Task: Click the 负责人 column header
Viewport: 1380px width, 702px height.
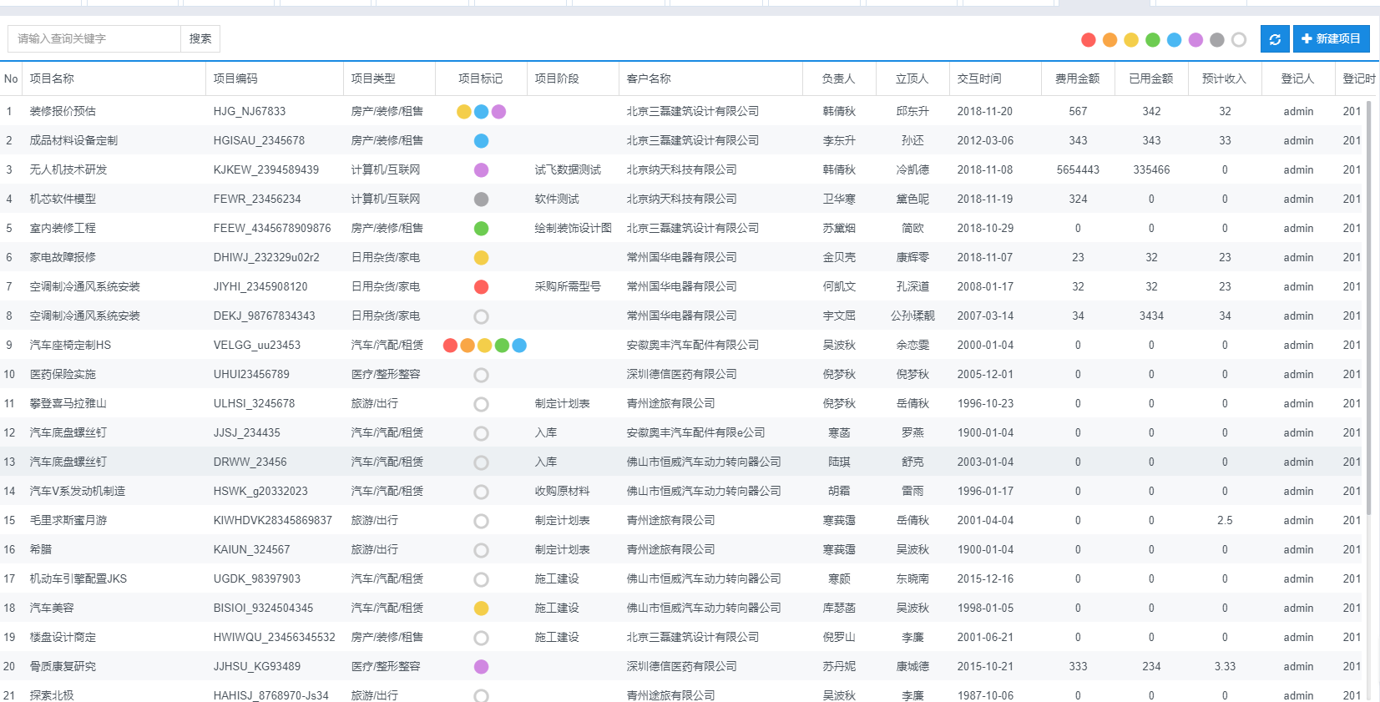Action: pos(838,78)
